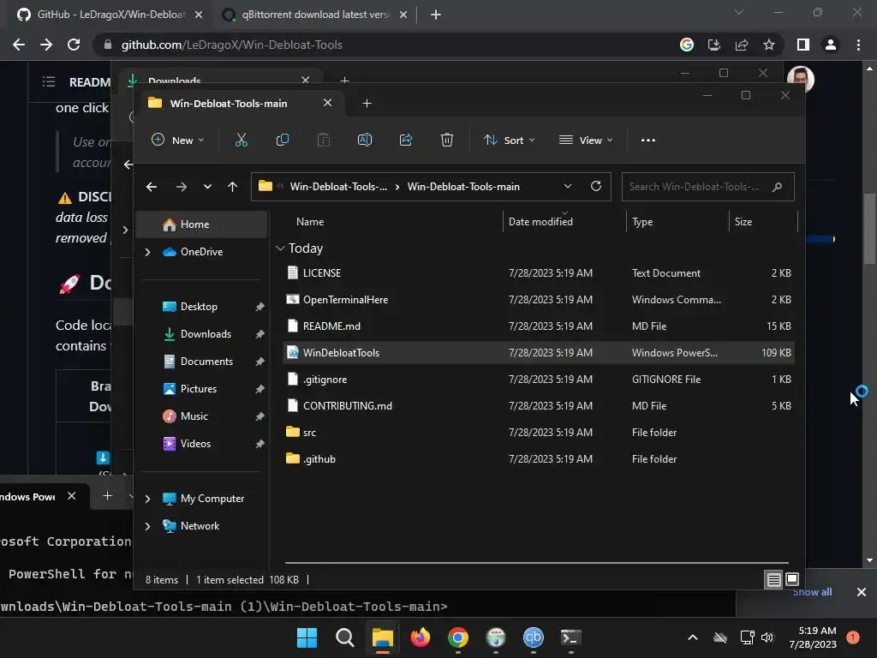Open Firefox from the taskbar
This screenshot has width=877, height=658.
pyautogui.click(x=420, y=637)
